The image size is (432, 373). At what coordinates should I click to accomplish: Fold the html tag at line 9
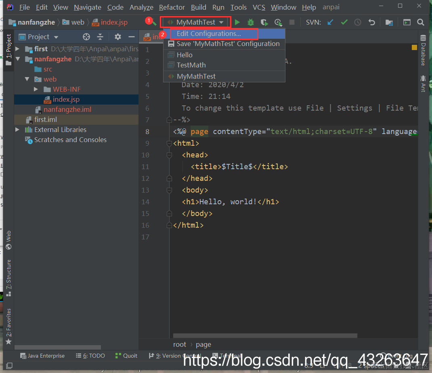(169, 143)
